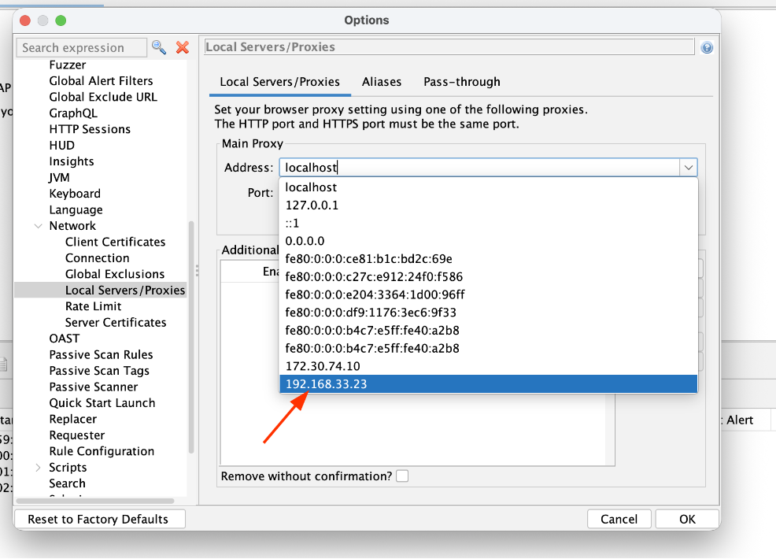
Task: Open Client Certificates in the tree
Action: 116,242
